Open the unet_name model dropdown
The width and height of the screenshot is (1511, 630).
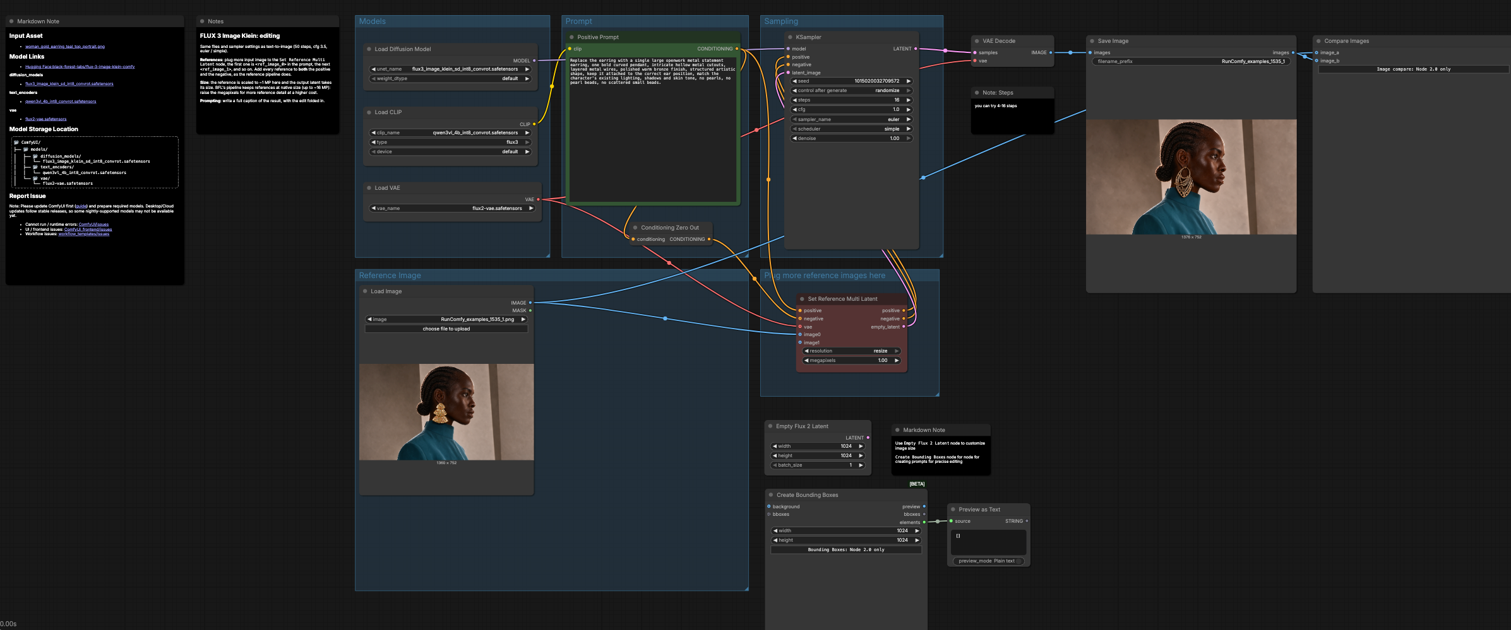click(x=450, y=69)
